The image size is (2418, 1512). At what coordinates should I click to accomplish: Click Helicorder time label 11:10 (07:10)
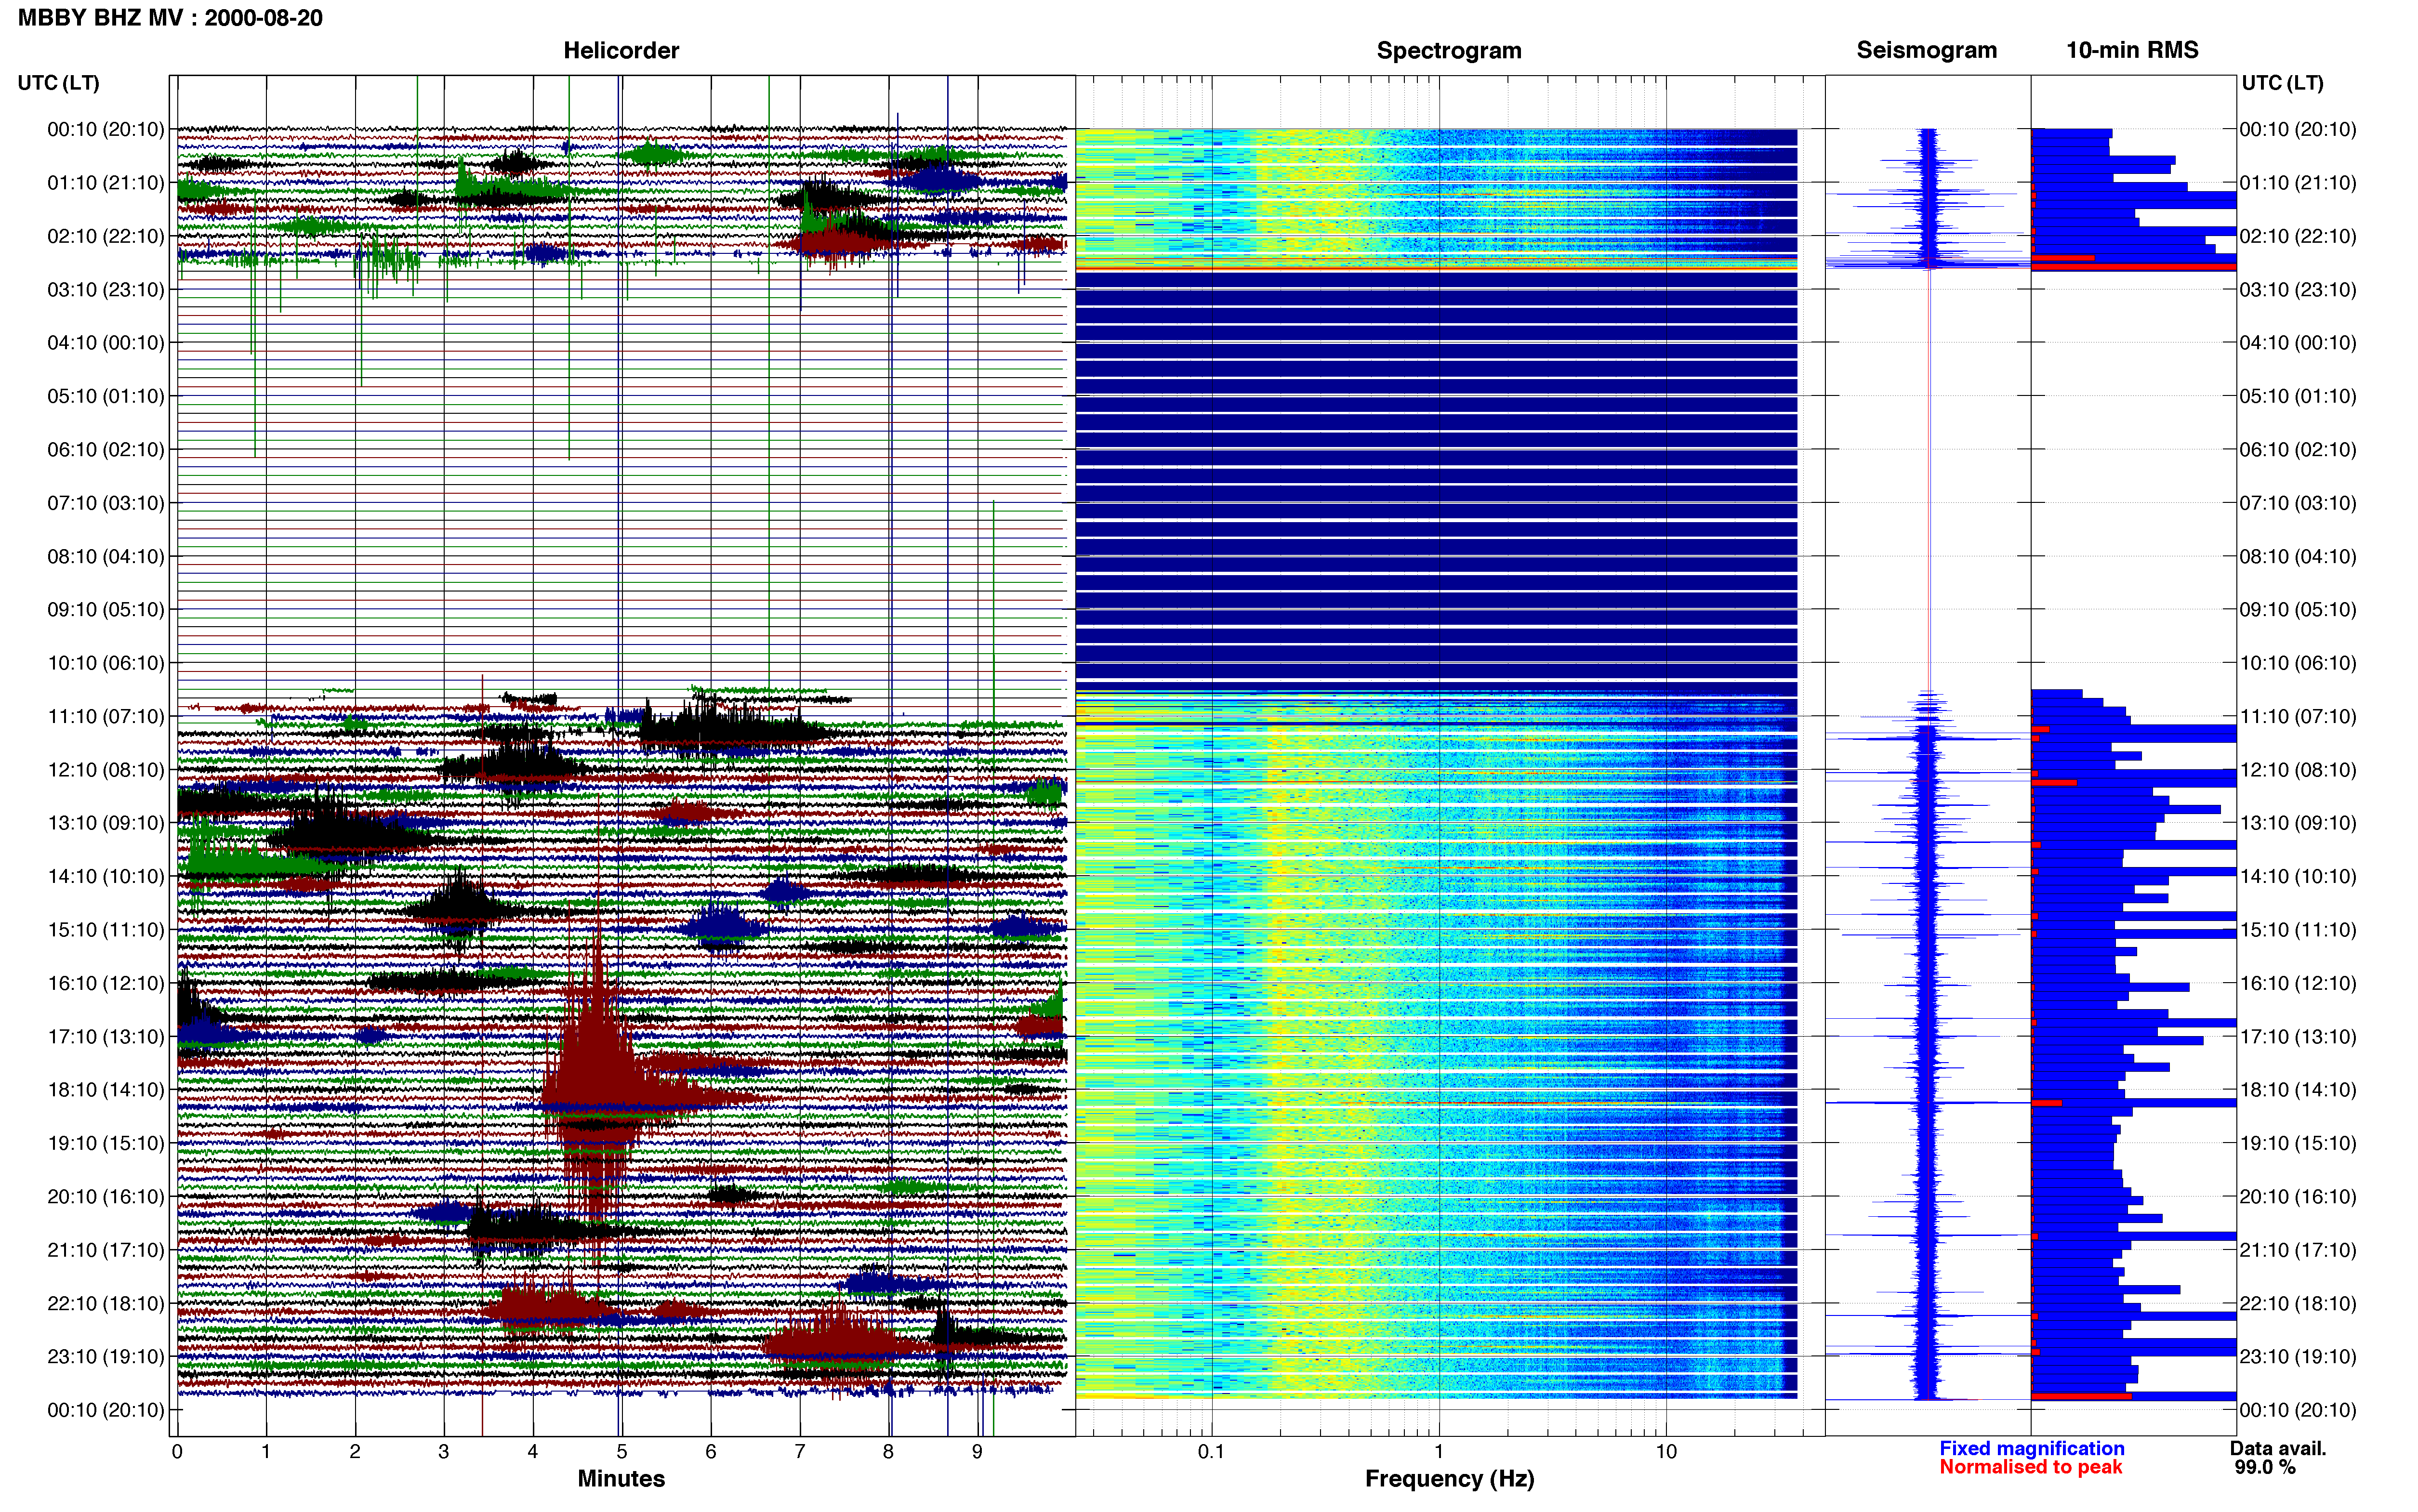[106, 716]
